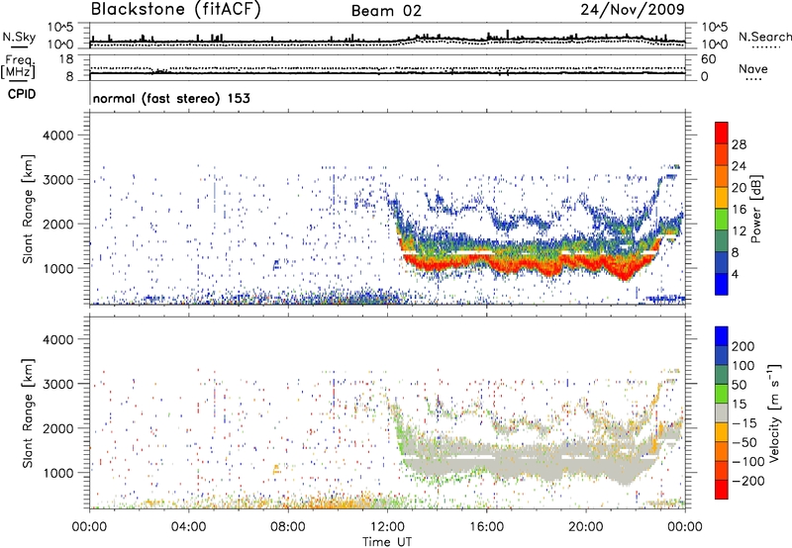The image size is (792, 548).
Task: Click the '16:00' time tick label
Action: pos(486,527)
